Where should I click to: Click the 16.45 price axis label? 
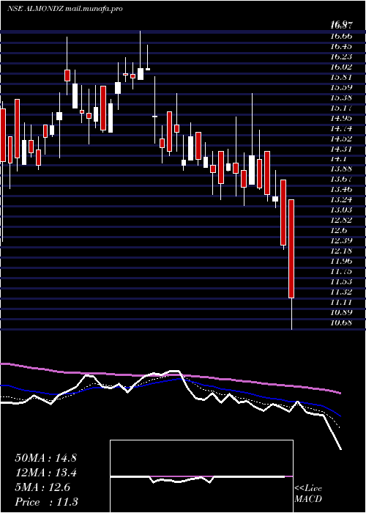341,46
